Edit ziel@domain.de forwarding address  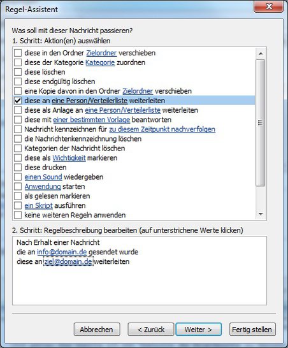point(68,262)
